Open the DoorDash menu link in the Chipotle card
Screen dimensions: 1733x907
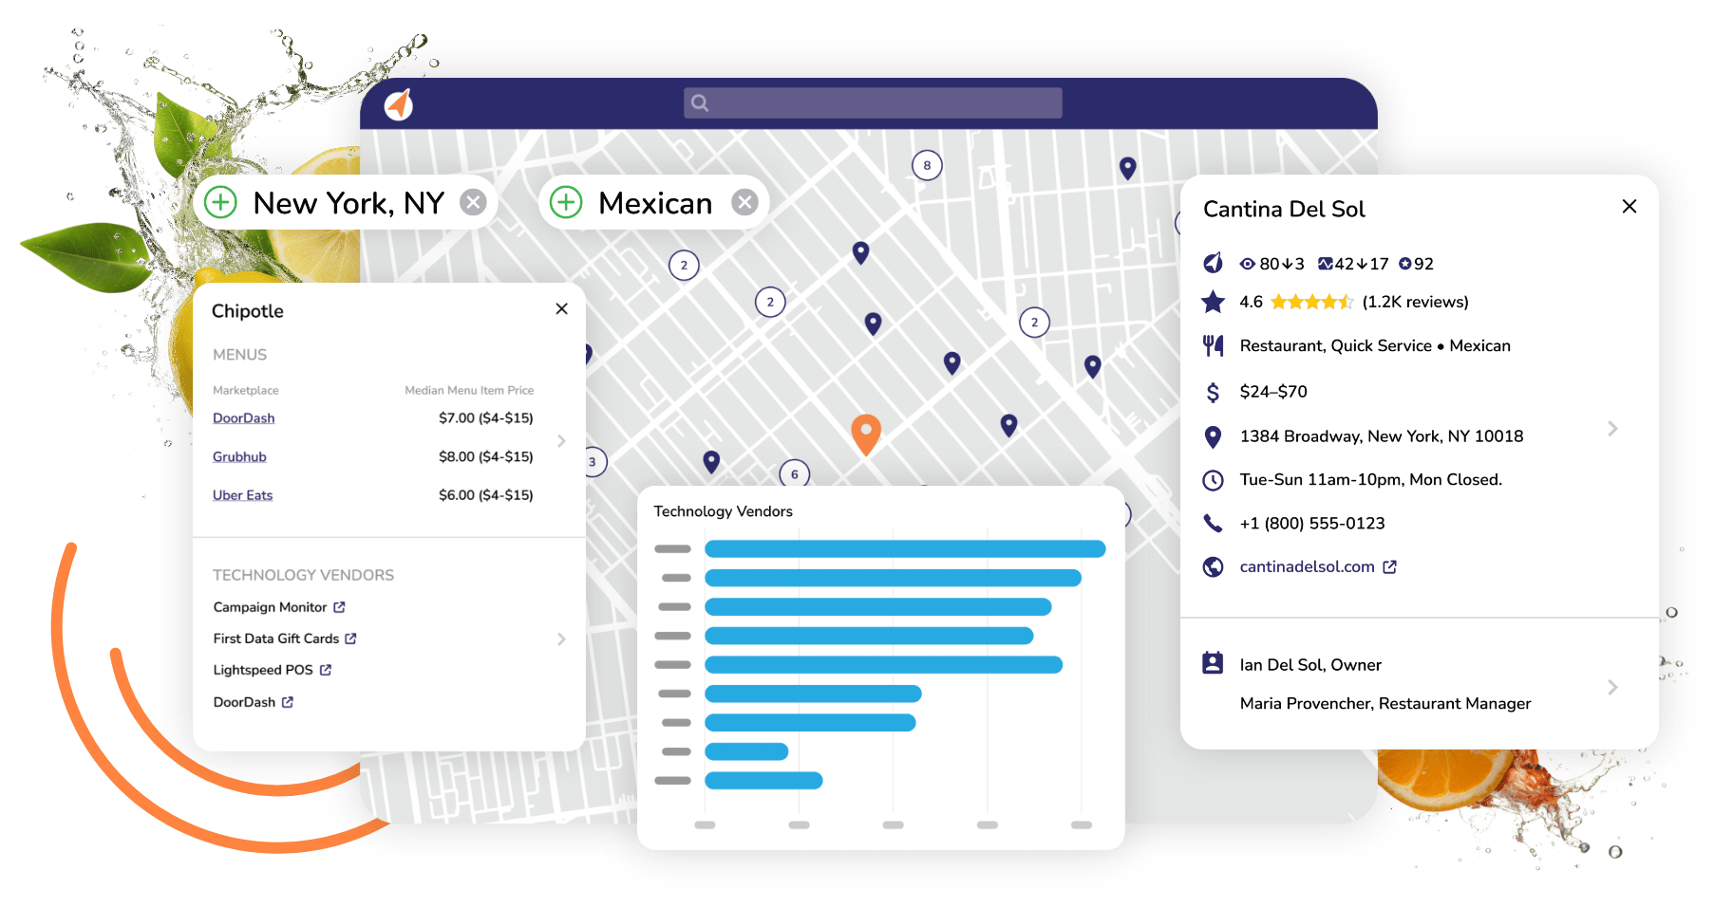(243, 417)
